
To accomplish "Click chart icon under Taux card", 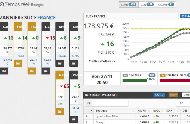I will (32, 71).
